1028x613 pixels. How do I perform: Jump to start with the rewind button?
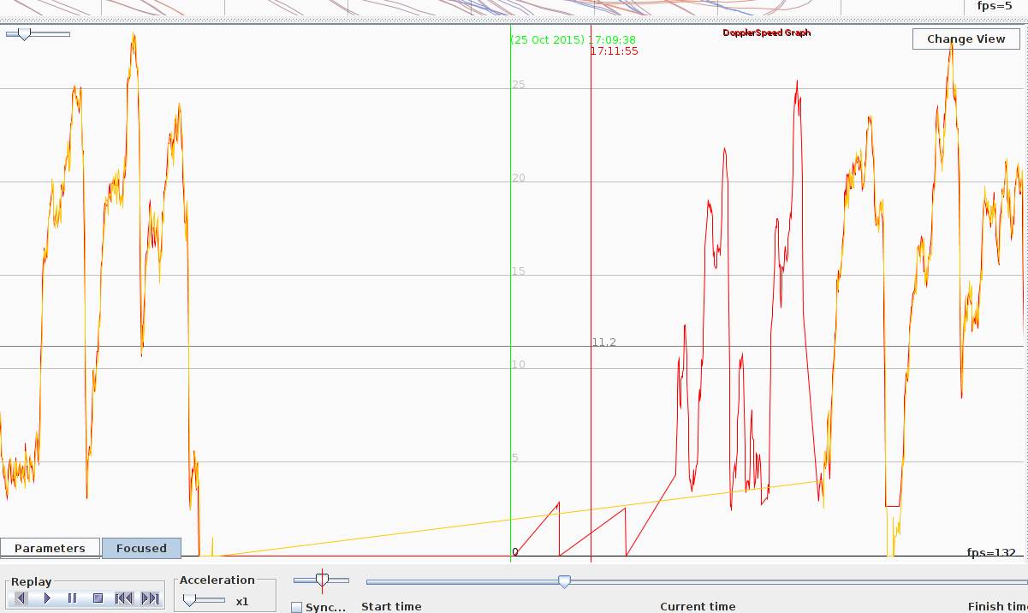(123, 598)
